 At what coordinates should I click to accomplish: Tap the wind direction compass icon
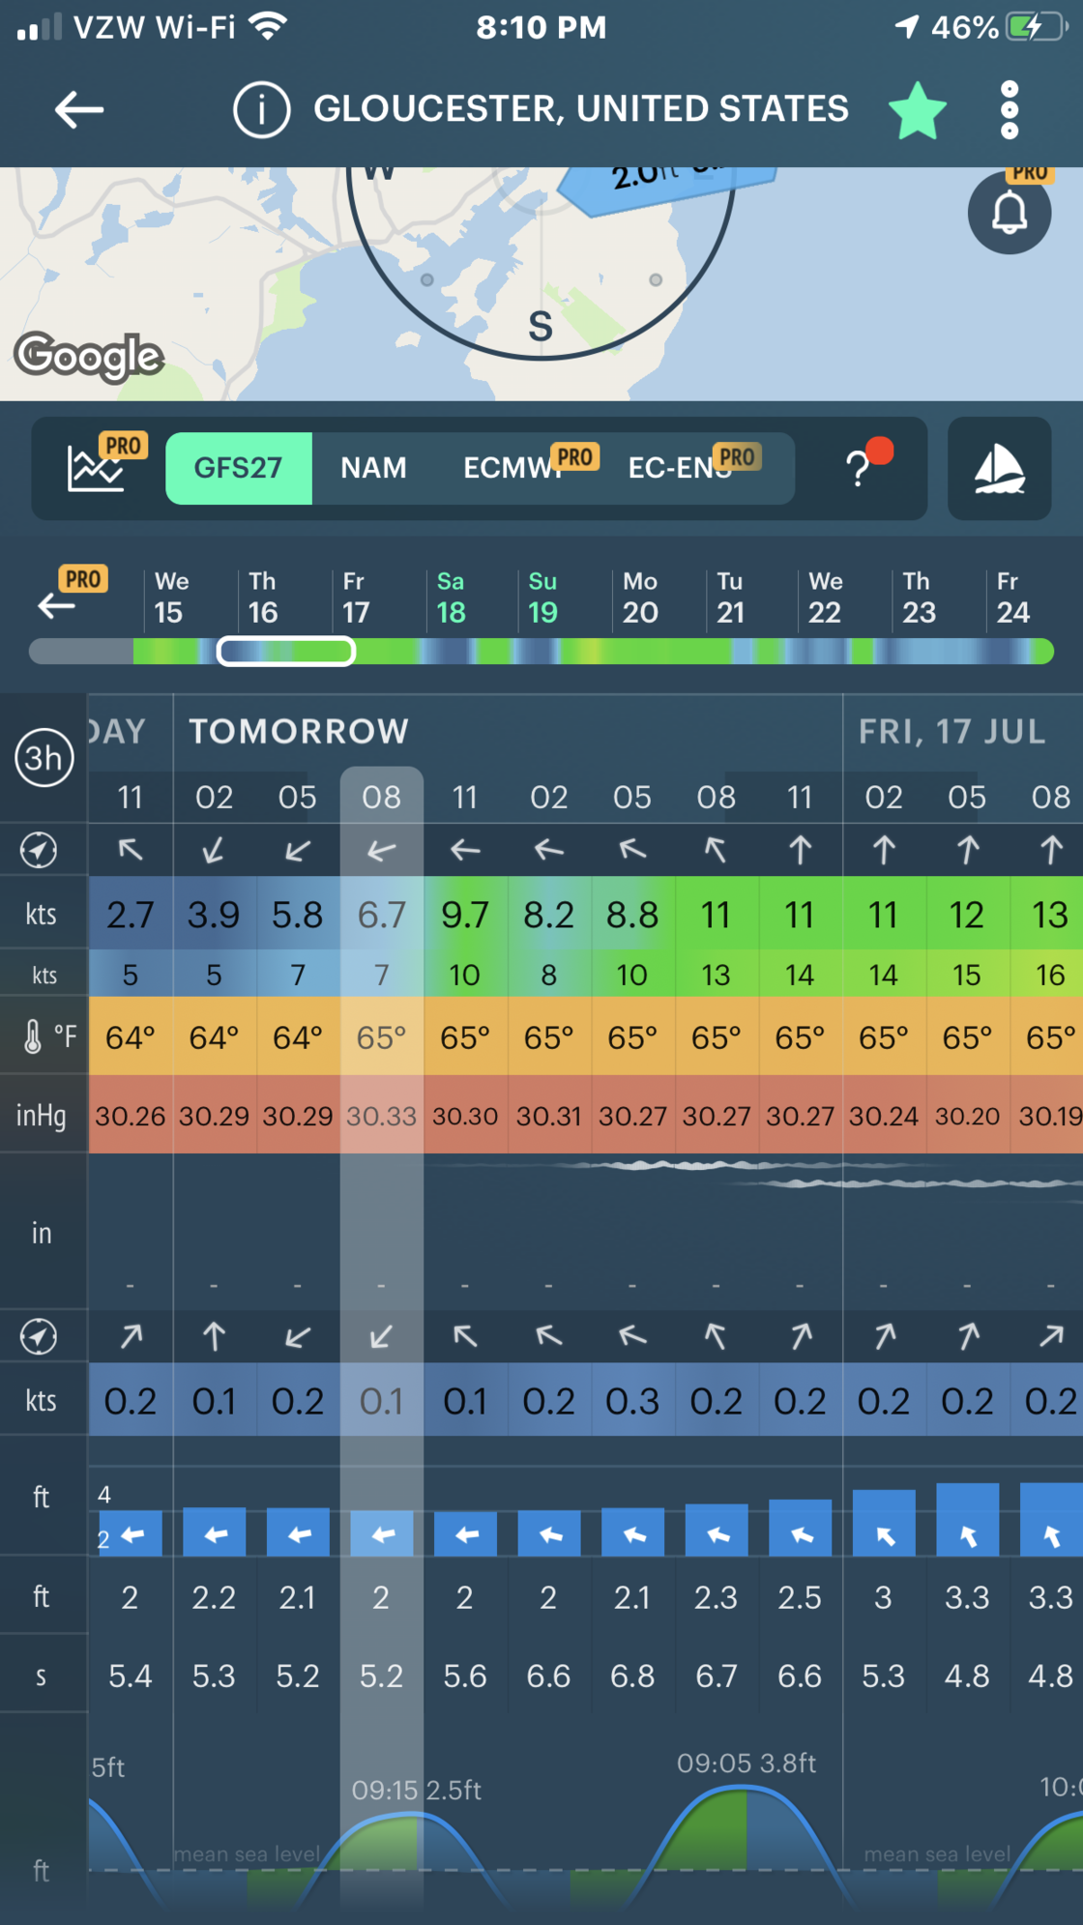(39, 850)
